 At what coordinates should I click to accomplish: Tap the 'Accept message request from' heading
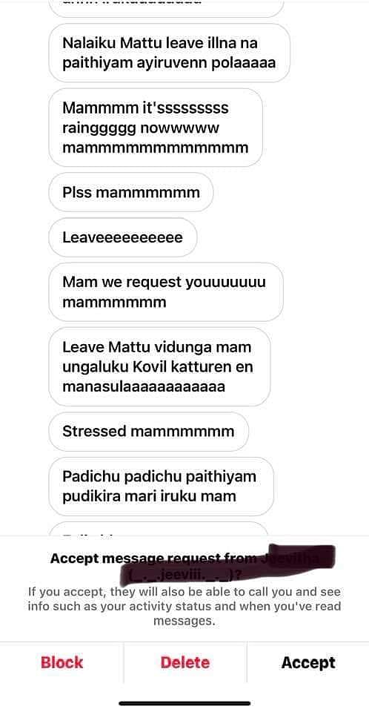(x=156, y=558)
